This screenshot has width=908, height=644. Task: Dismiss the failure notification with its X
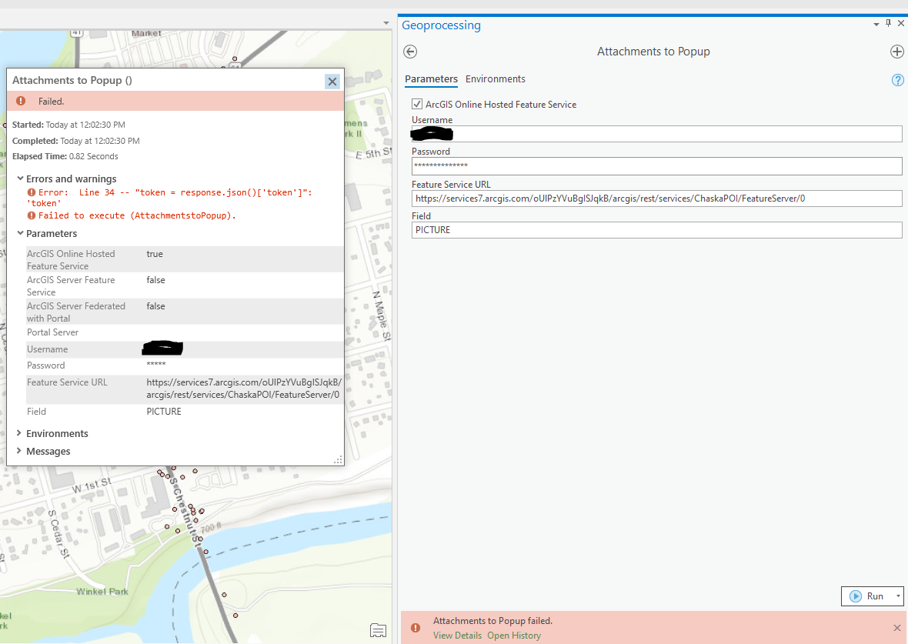click(x=896, y=627)
